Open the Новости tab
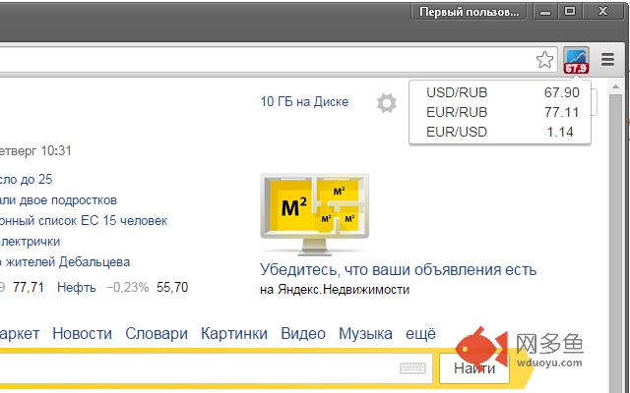Screen dimensions: 630x393 pyautogui.click(x=82, y=333)
